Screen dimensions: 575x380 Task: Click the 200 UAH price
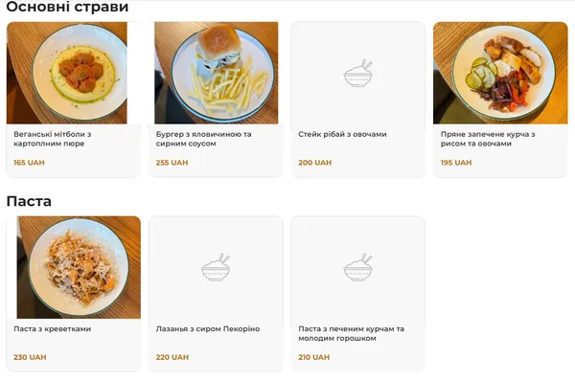pos(314,163)
